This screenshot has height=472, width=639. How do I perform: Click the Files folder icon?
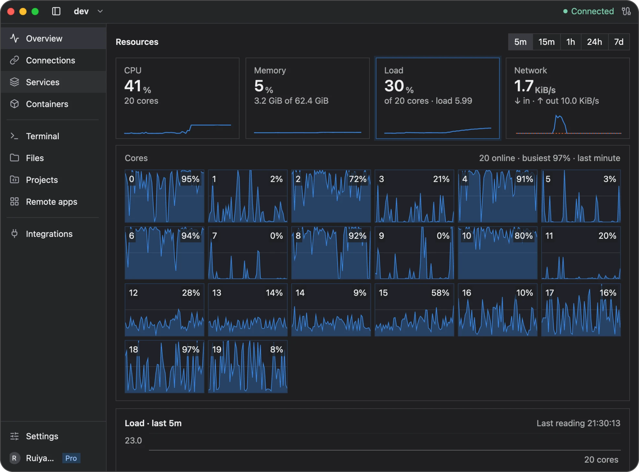click(14, 158)
